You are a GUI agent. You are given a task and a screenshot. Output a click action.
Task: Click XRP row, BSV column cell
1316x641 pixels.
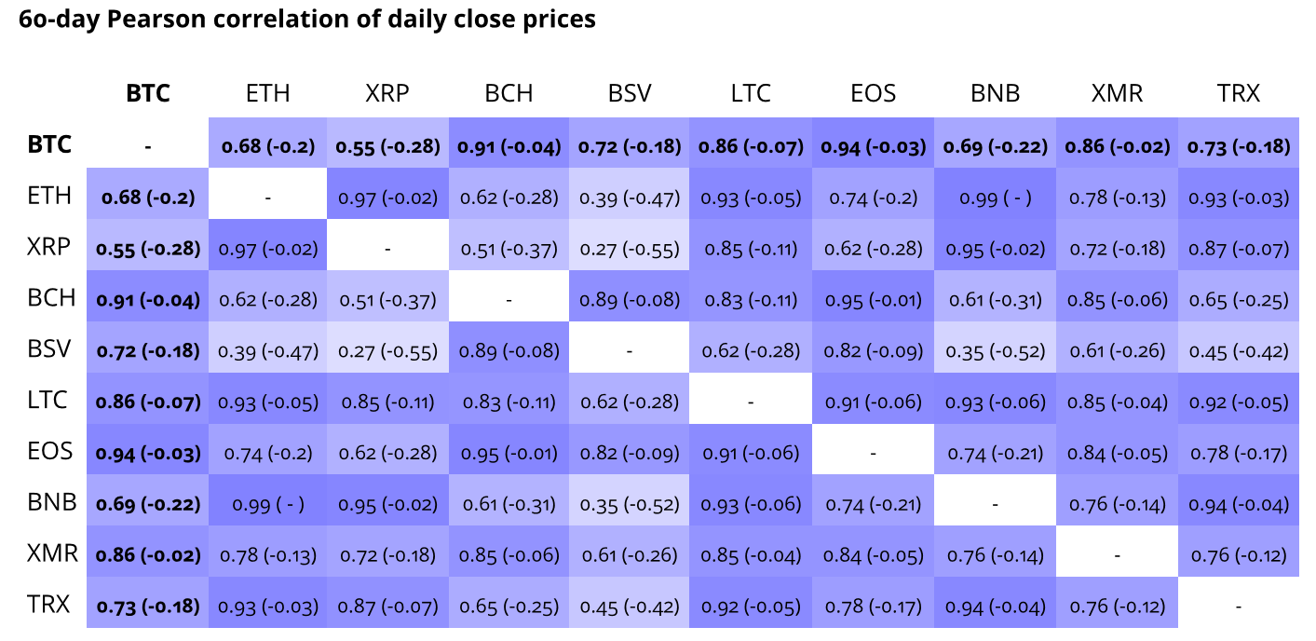click(x=631, y=249)
